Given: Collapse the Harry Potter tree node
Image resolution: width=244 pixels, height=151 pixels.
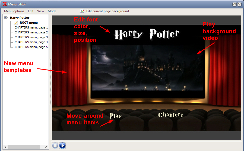Looking at the screenshot, I should 6,18.
